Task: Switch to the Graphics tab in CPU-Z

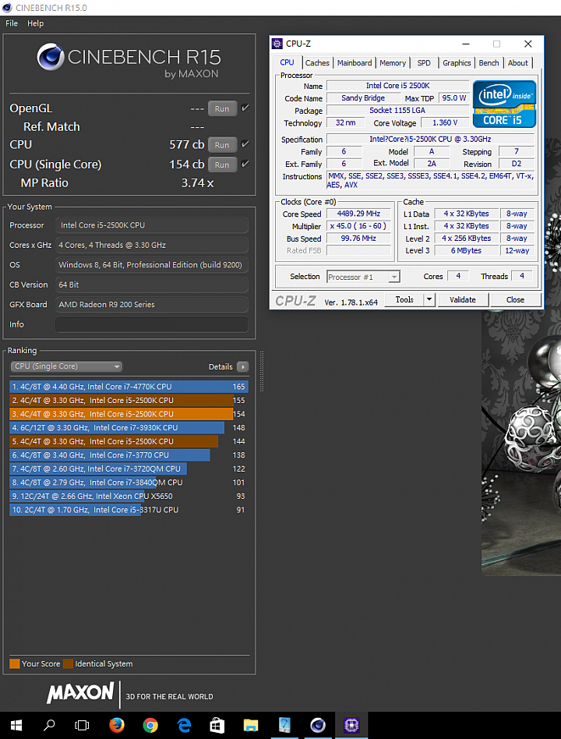Action: [457, 62]
